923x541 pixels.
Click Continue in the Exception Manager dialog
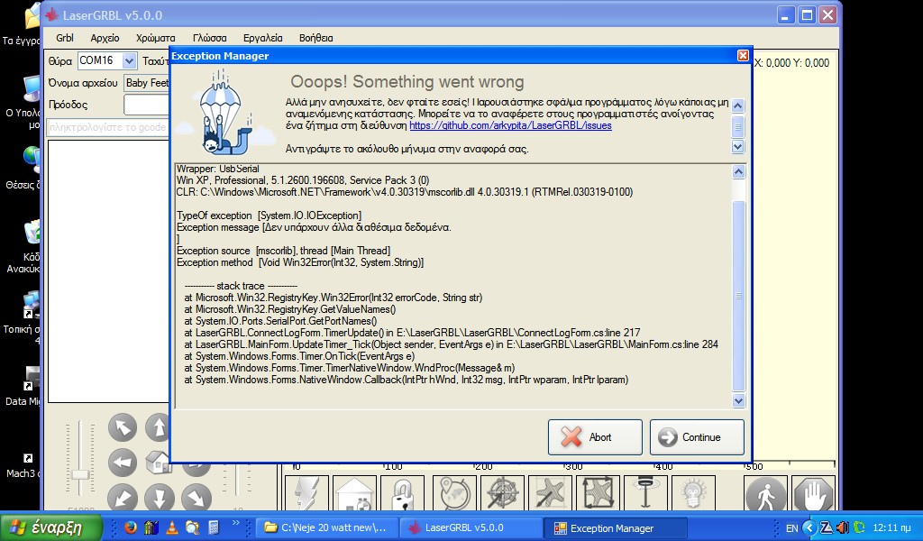(x=696, y=437)
